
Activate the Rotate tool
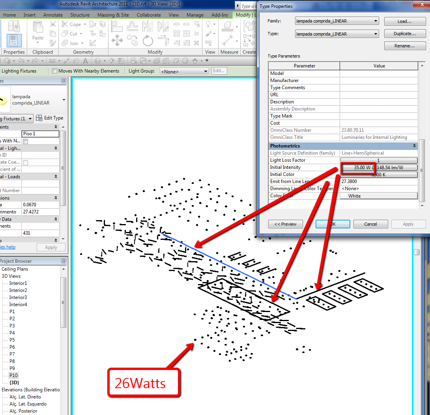[x=148, y=40]
